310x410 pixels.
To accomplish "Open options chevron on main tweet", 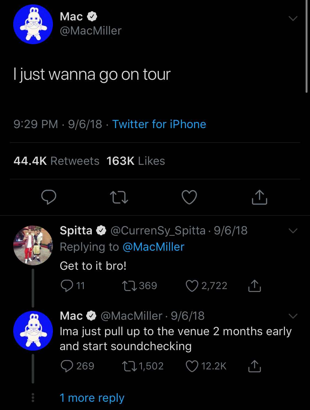I will 293,18.
